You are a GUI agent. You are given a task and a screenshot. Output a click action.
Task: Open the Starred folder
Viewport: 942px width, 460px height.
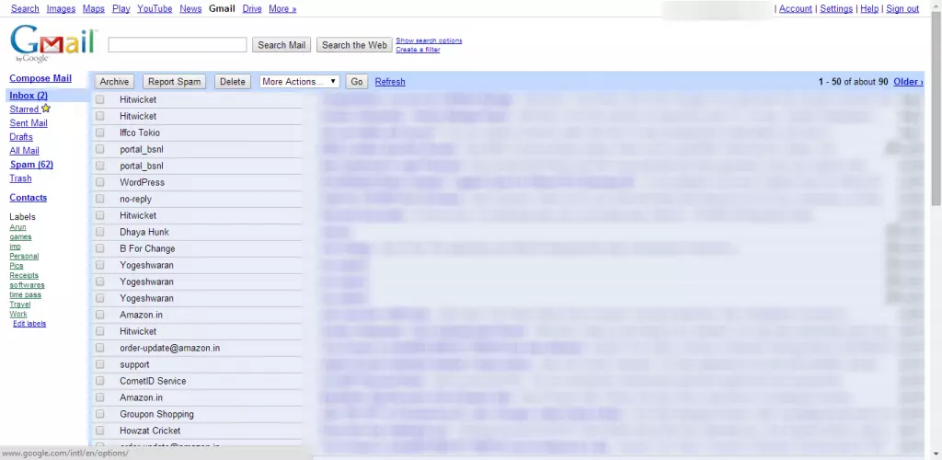(24, 109)
